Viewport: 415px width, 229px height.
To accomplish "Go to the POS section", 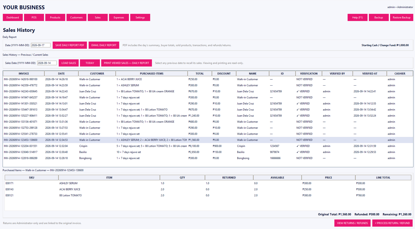I will [x=34, y=17].
